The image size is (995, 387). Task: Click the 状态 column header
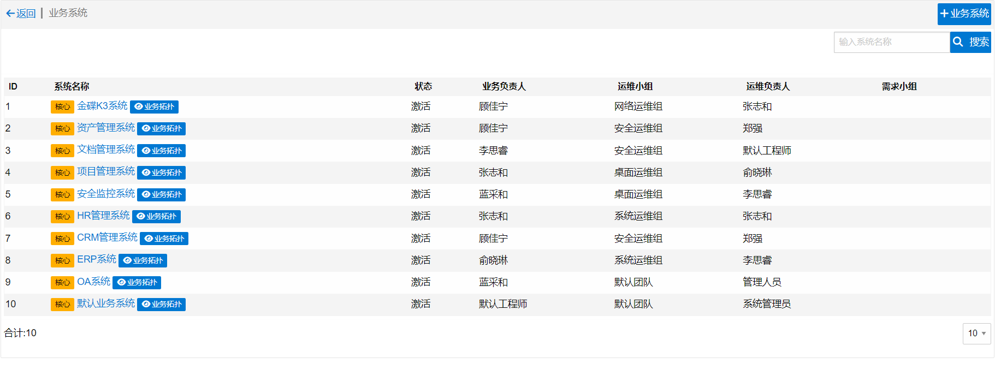pos(423,86)
